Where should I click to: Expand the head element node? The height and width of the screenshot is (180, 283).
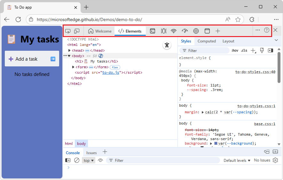pyautogui.click(x=70, y=50)
